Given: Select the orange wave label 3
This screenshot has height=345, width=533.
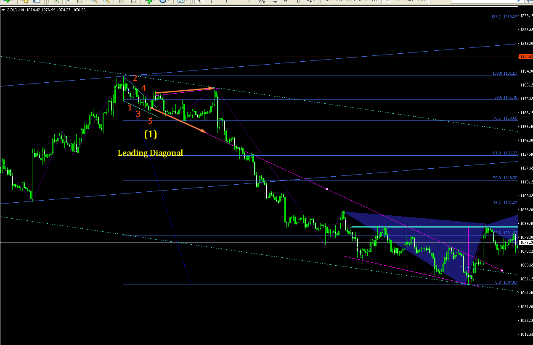Looking at the screenshot, I should pyautogui.click(x=138, y=113).
